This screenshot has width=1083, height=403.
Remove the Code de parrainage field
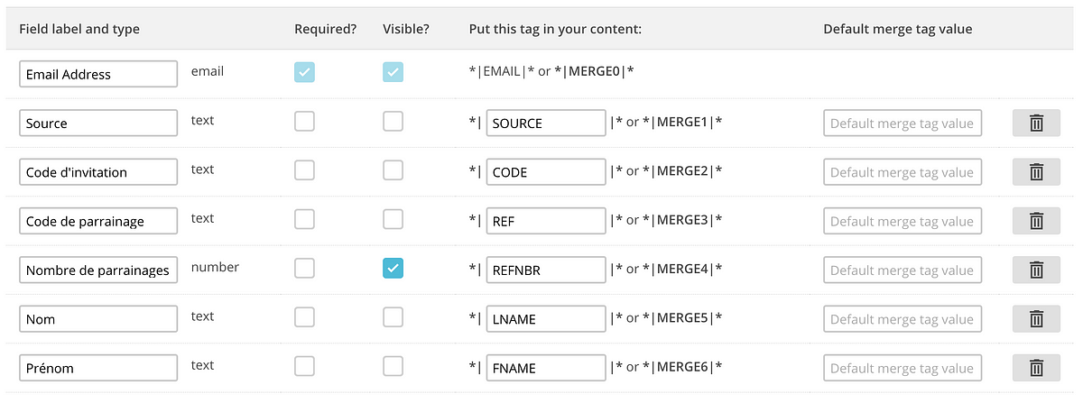[1036, 221]
